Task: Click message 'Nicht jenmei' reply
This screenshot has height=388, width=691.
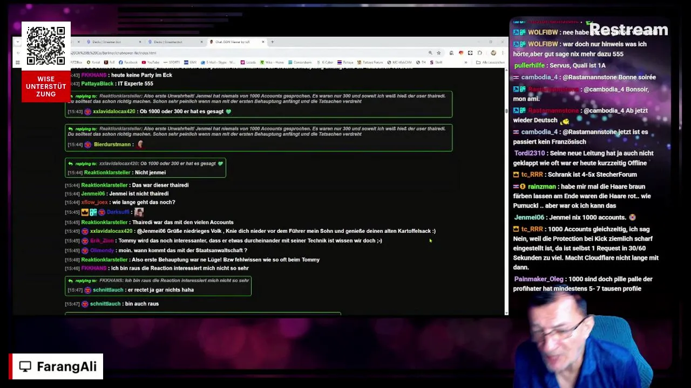Action: 150,172
